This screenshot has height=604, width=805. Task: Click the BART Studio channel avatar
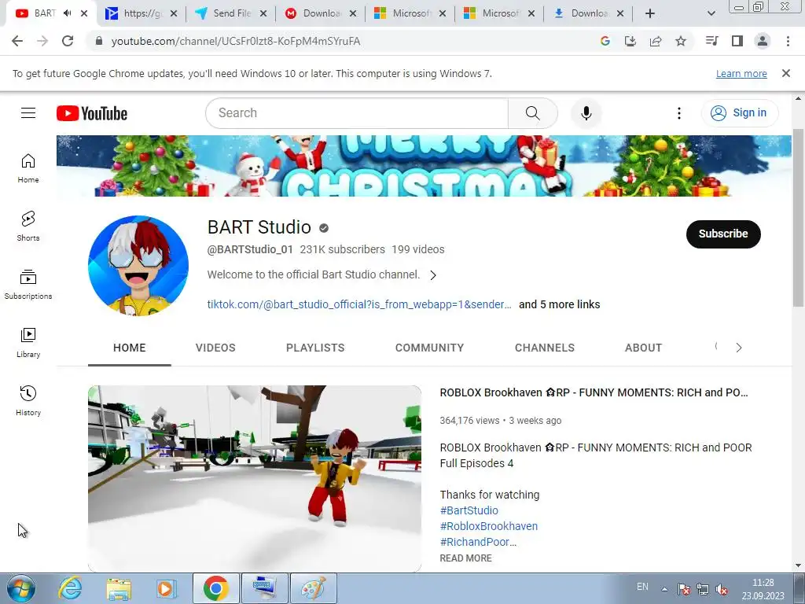point(138,266)
